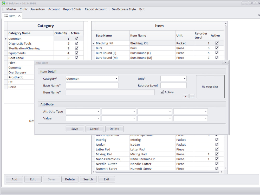The height and width of the screenshot is (195, 260).
Task: Click the tooth logo icon in the title bar
Action: 3,3
